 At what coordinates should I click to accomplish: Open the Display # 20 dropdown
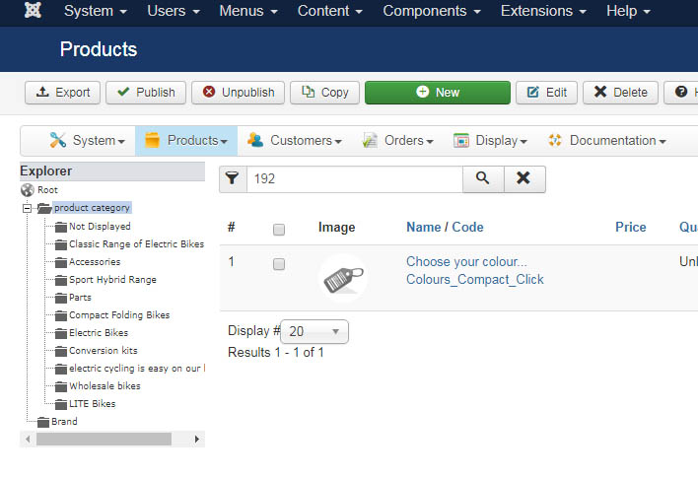pyautogui.click(x=314, y=331)
